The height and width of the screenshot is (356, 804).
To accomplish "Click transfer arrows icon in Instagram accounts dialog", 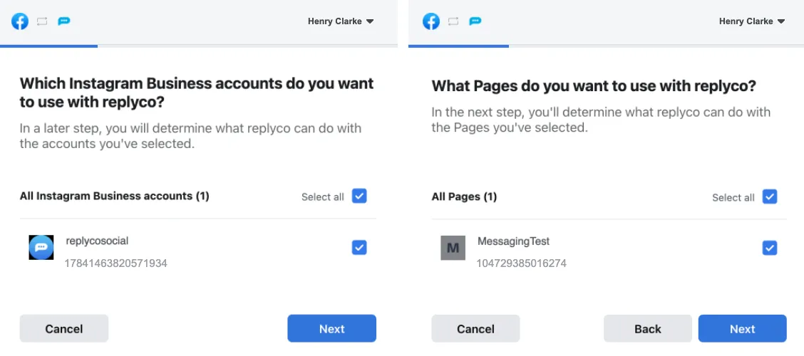I will 42,21.
